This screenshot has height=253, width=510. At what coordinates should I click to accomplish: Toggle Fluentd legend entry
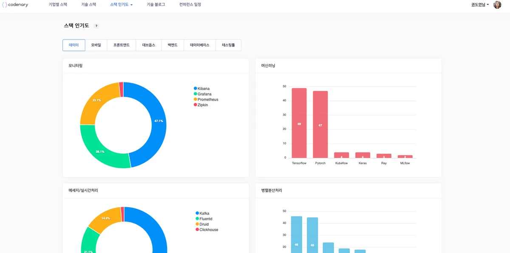pyautogui.click(x=204, y=219)
